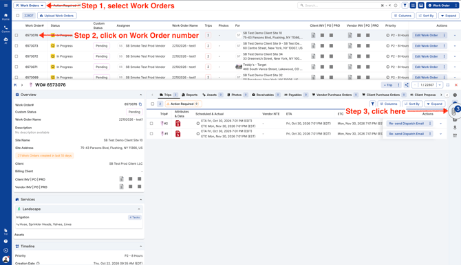The image size is (461, 265).
Task: Click Sort By button in the Trips table
Action: pyautogui.click(x=412, y=104)
